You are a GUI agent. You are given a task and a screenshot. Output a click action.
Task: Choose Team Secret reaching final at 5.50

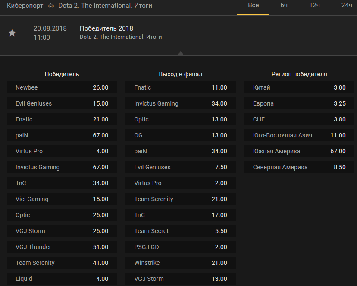(181, 231)
